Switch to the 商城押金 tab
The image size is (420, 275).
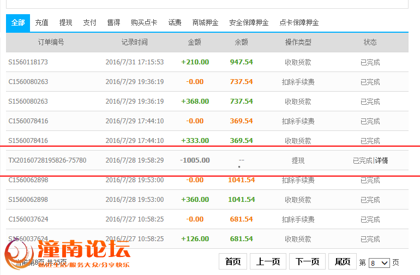tap(205, 23)
